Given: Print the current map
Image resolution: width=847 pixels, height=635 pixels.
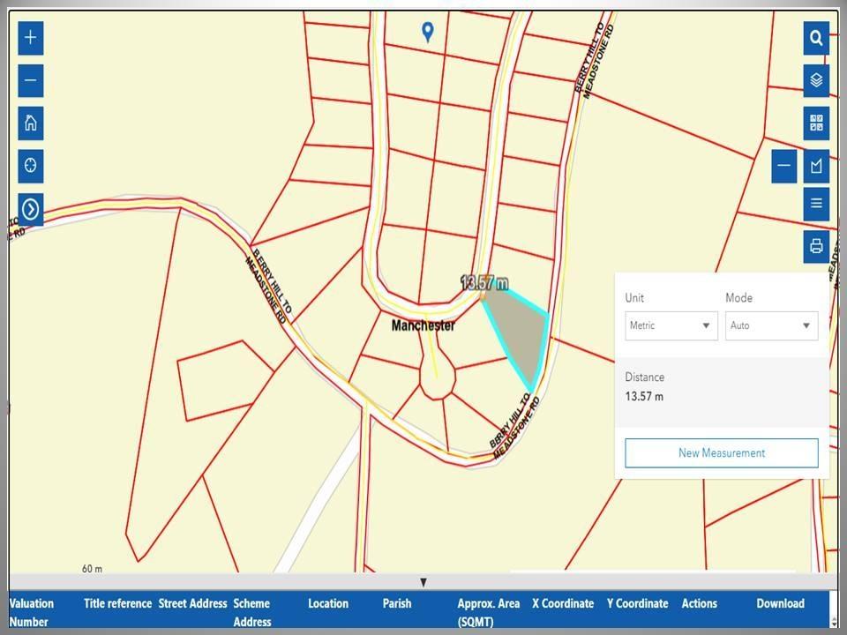Looking at the screenshot, I should (x=816, y=246).
